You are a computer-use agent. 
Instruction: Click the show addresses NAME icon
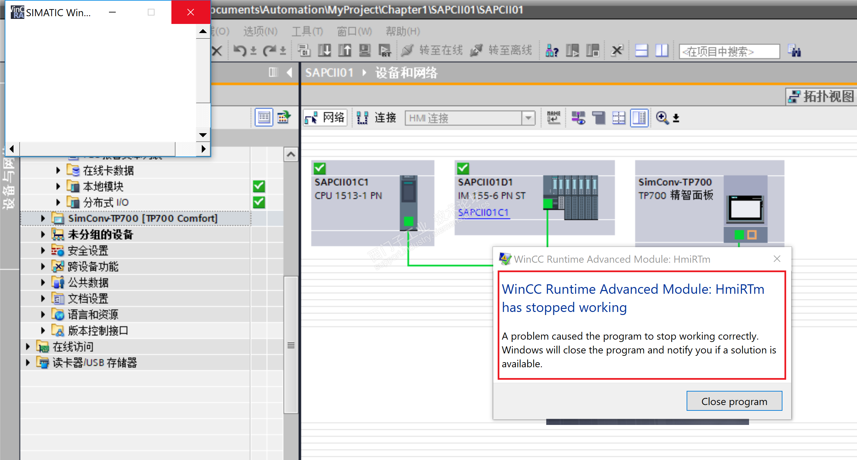click(553, 118)
